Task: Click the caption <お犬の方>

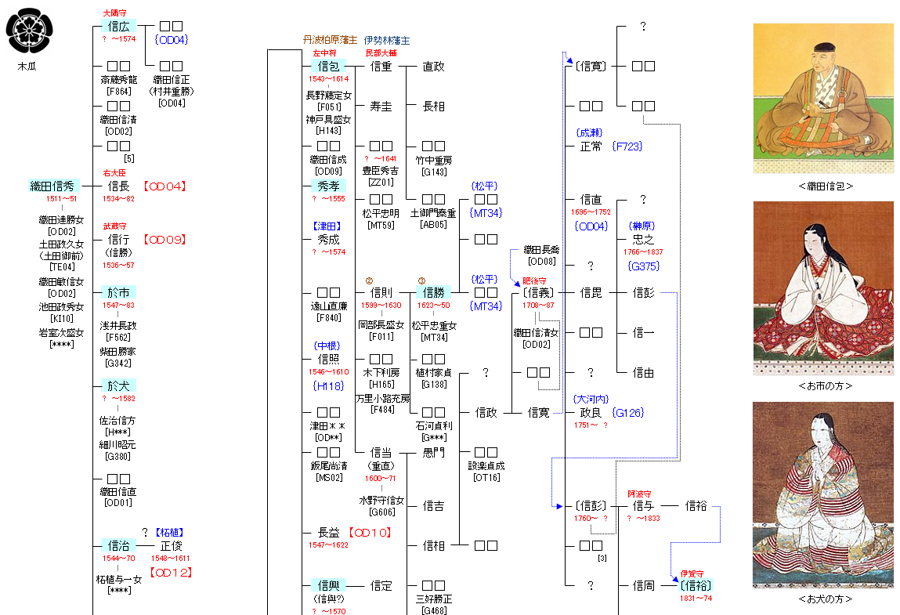Action: point(826,599)
